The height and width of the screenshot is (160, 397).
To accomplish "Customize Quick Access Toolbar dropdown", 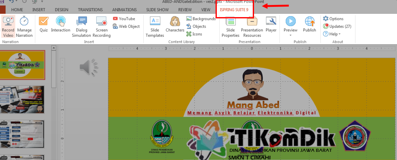I will pos(42,2).
